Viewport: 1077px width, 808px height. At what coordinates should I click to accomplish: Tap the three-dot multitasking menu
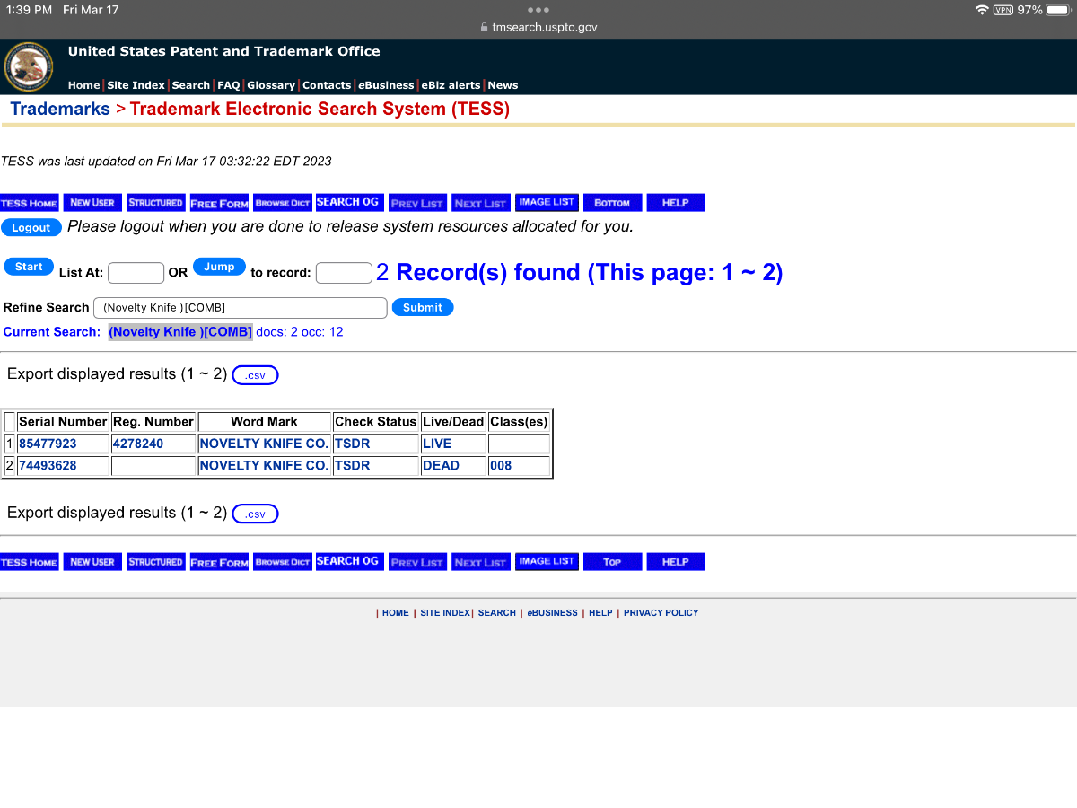coord(538,10)
